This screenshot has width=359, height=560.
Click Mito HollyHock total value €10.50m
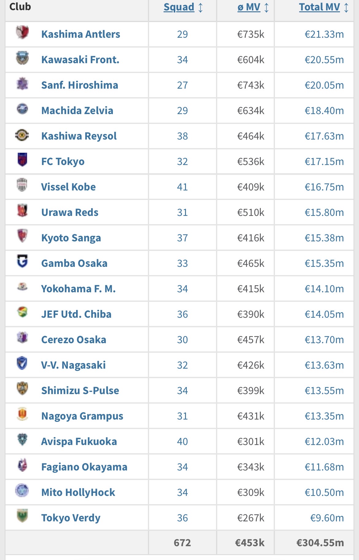[x=324, y=493]
